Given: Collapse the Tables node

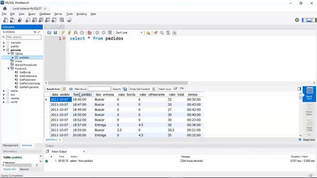Looking at the screenshot, I should (8, 54).
